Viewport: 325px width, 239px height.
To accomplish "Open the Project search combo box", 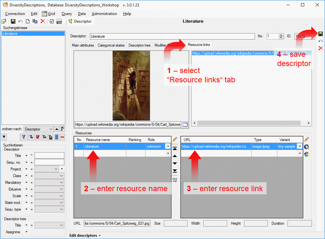I will 47,169.
